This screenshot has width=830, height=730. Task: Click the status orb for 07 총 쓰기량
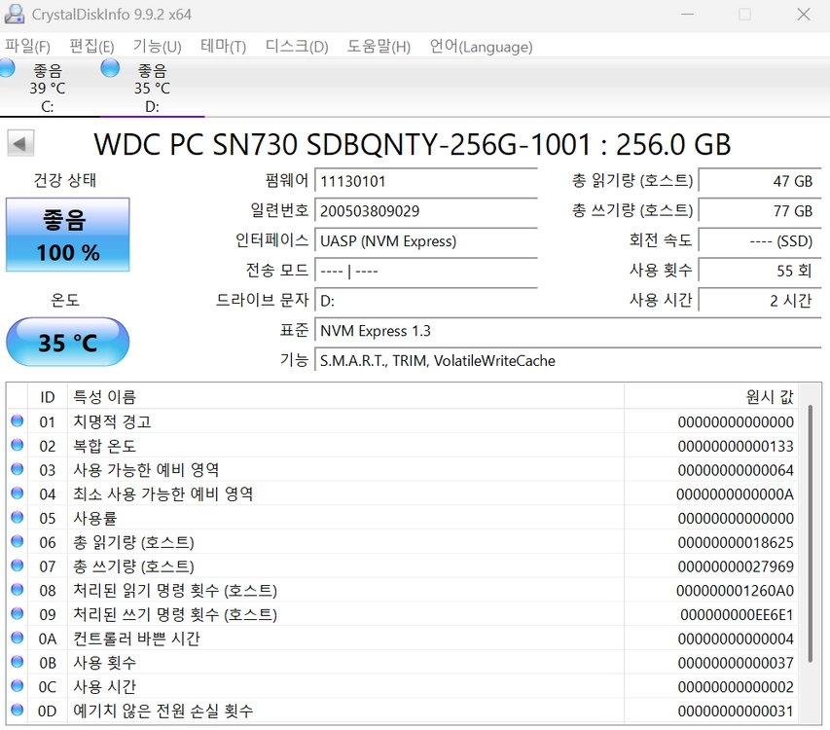coord(17,566)
